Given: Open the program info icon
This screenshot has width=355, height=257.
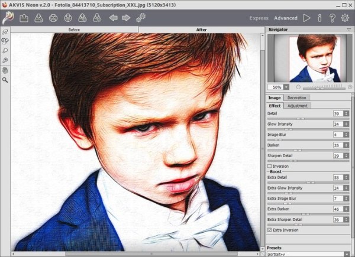Looking at the screenshot, I should [319, 18].
